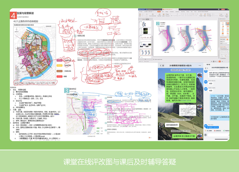Image resolution: width=239 pixels, height=172 pixels.
Task: Click Rehearse Current Page button
Action: [x=225, y=51]
